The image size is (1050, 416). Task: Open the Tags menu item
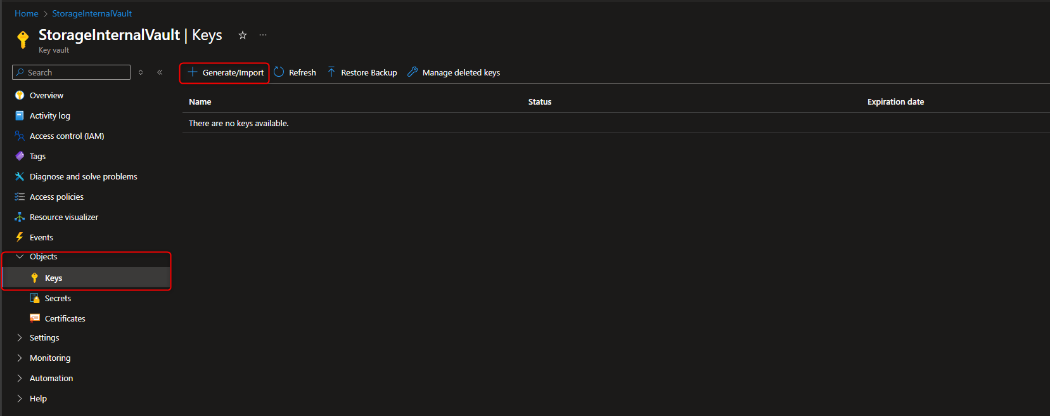tap(37, 156)
